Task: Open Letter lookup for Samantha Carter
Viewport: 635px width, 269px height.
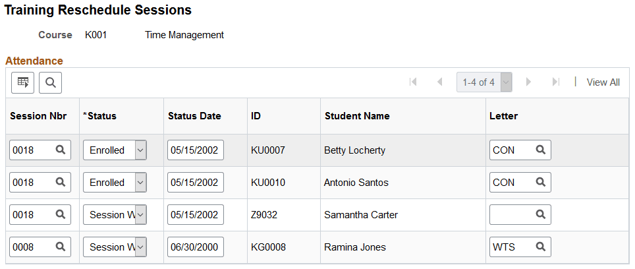Action: coord(540,215)
